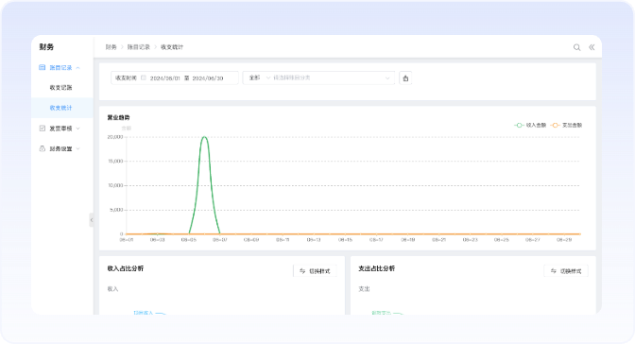Switch style on 收入占比分析 card

click(x=315, y=271)
